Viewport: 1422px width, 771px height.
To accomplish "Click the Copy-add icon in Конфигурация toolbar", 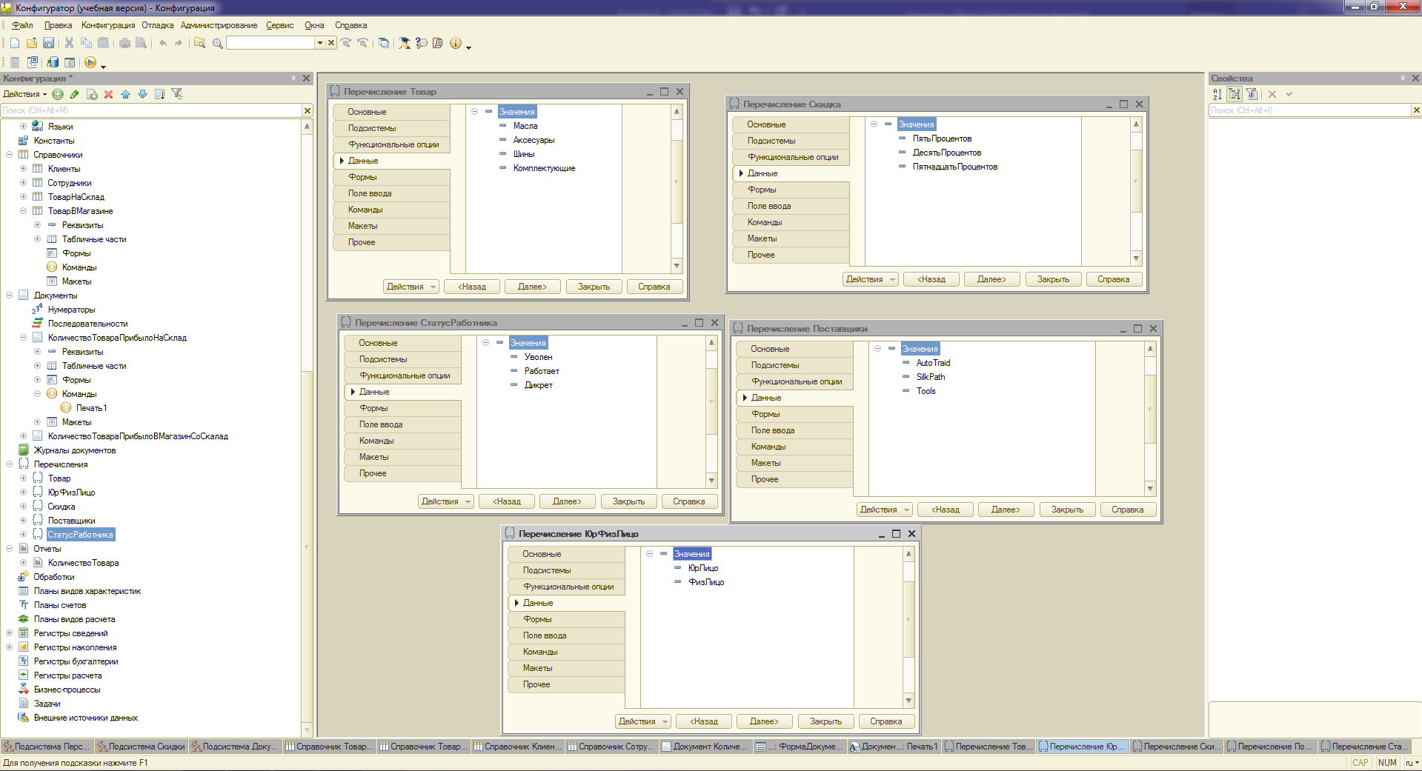I will [92, 94].
